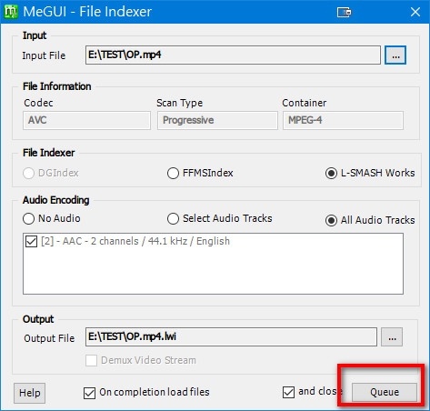This screenshot has width=430, height=411.
Task: Uncheck the AAC 2 channels audio track
Action: (x=31, y=242)
